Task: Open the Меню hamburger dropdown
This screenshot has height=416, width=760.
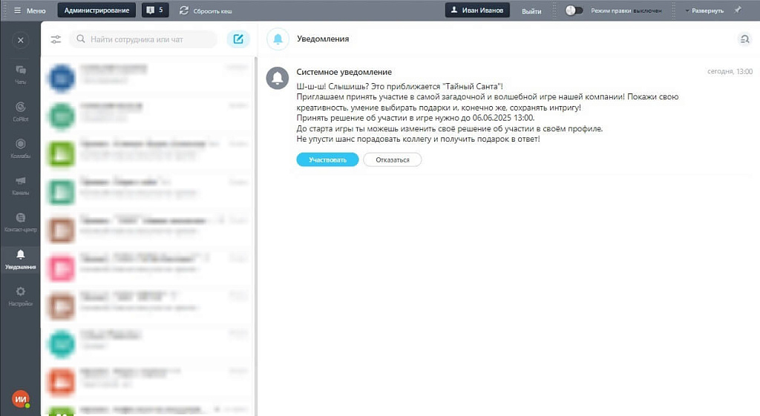Action: [30, 10]
